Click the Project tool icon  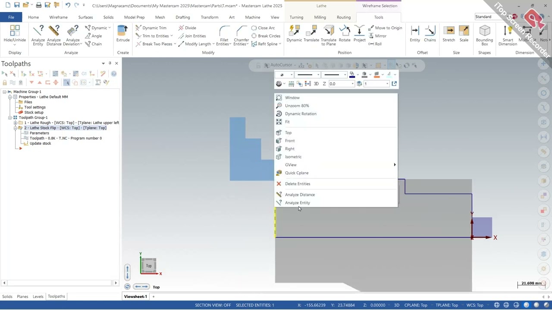point(359,34)
